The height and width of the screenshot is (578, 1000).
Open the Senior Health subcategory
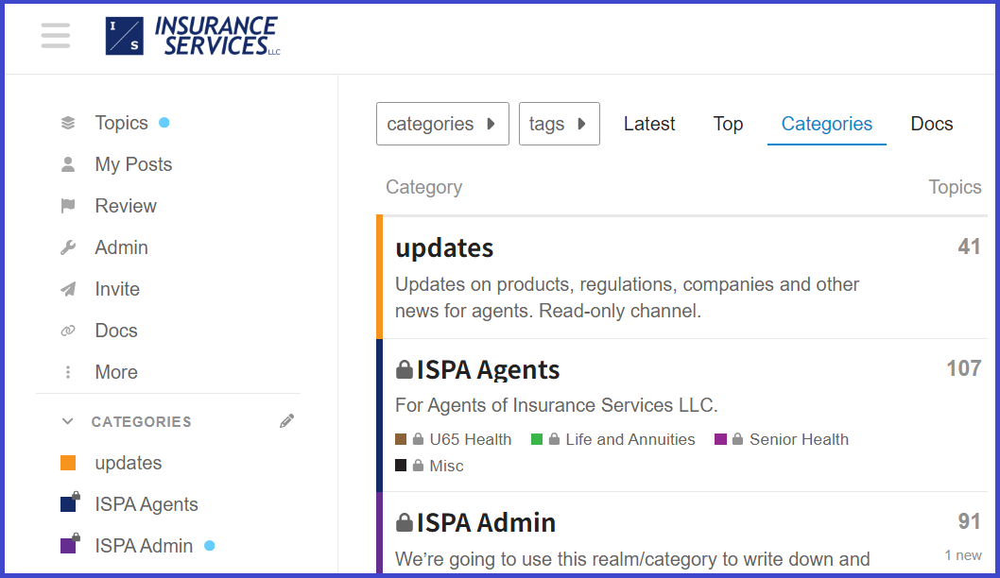799,439
